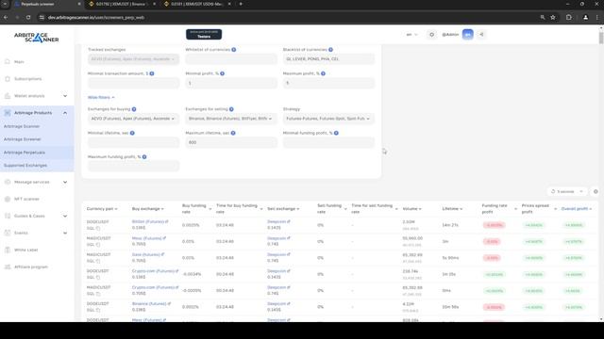Click the White Label sidebar icon
The height and width of the screenshot is (339, 604).
pos(8,250)
